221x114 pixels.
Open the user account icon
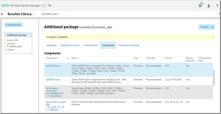209,5
